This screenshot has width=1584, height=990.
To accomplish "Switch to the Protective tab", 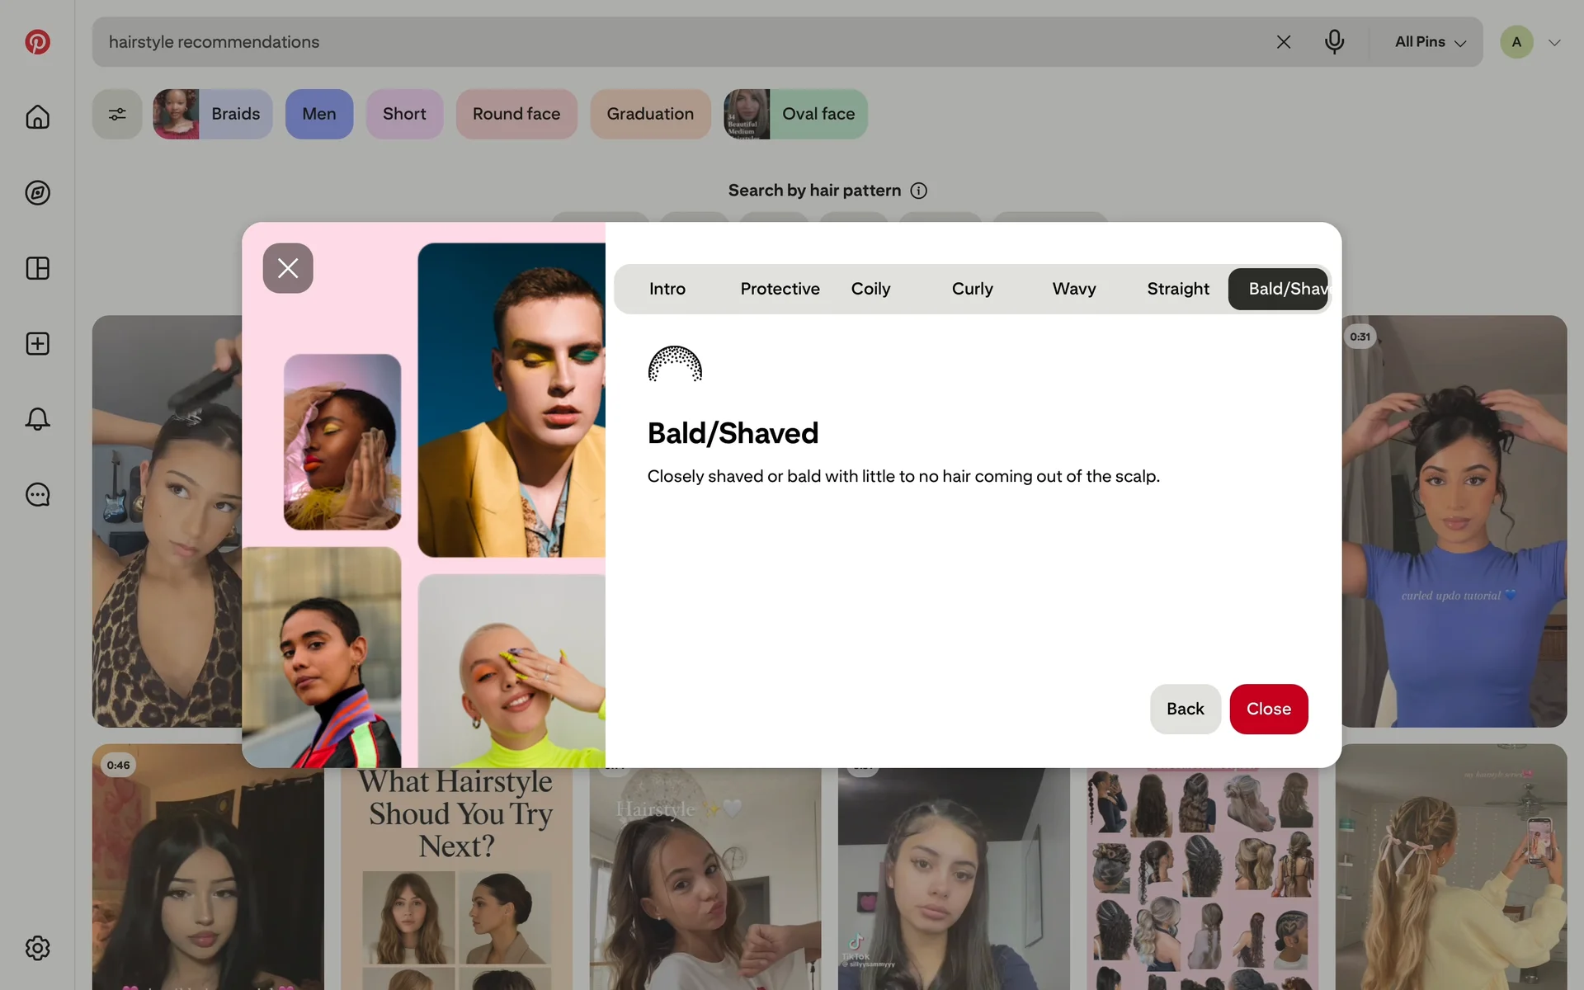I will 780,289.
